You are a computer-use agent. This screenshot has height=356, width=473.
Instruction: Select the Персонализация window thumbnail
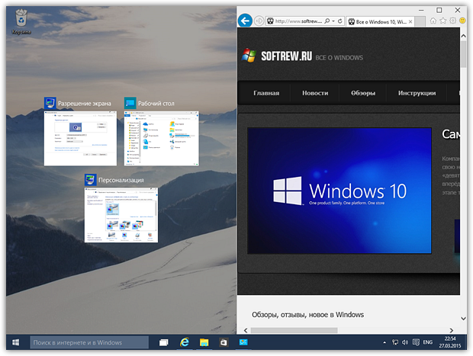pos(121,215)
